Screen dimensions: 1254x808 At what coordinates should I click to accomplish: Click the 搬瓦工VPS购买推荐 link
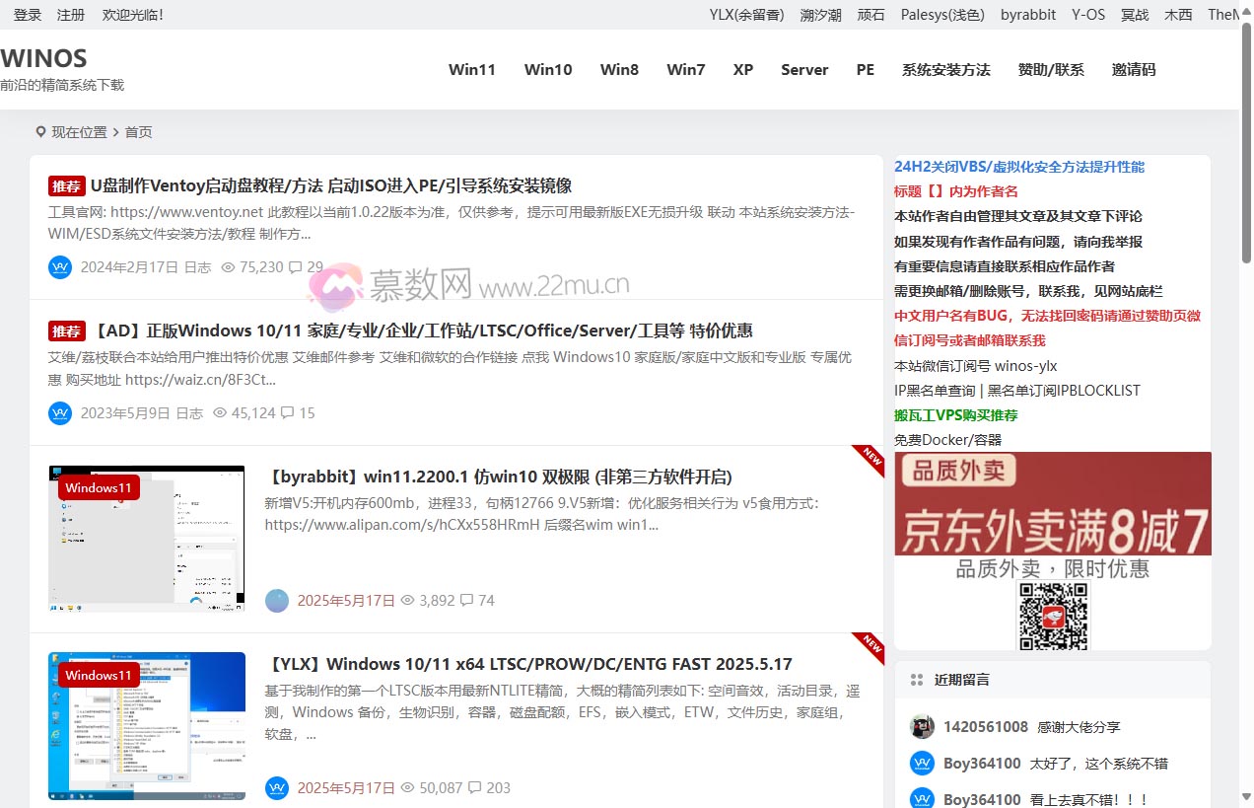tap(955, 415)
